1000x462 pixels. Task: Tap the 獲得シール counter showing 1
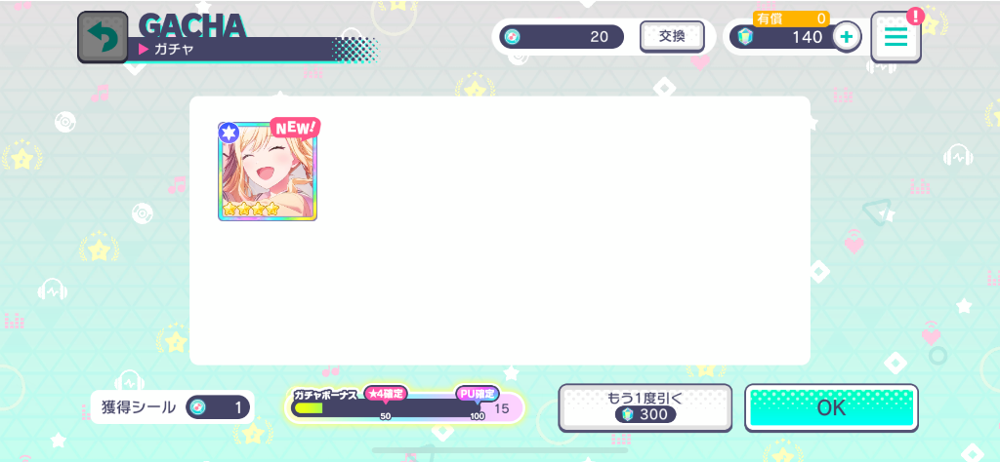(x=172, y=408)
